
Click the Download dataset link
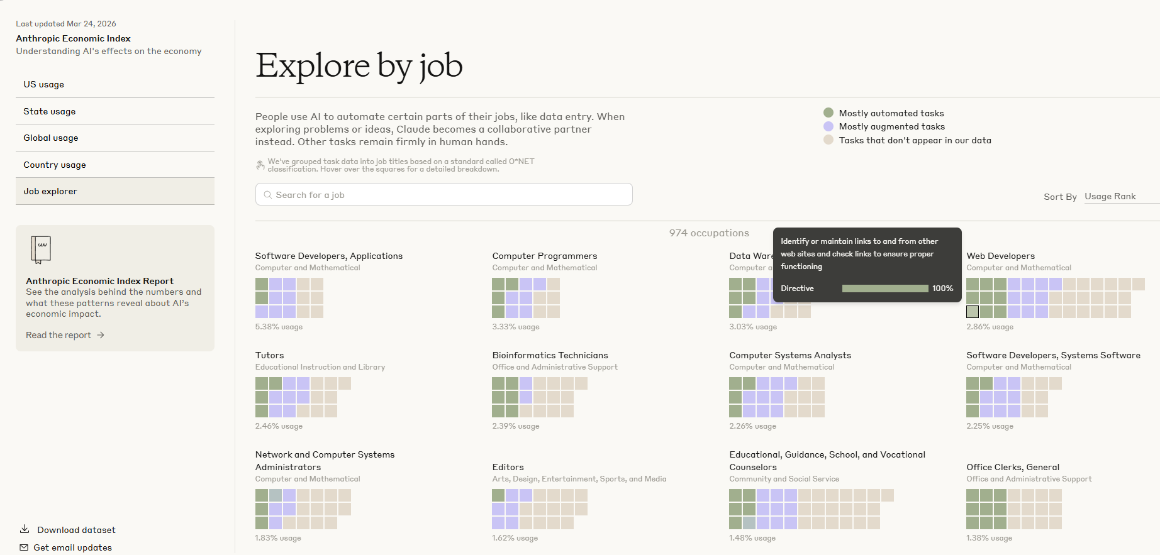[x=76, y=530]
